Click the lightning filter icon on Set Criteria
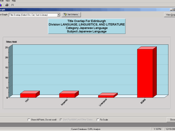Image resolution: width=175 pixels, height=131 pixels. [65, 15]
